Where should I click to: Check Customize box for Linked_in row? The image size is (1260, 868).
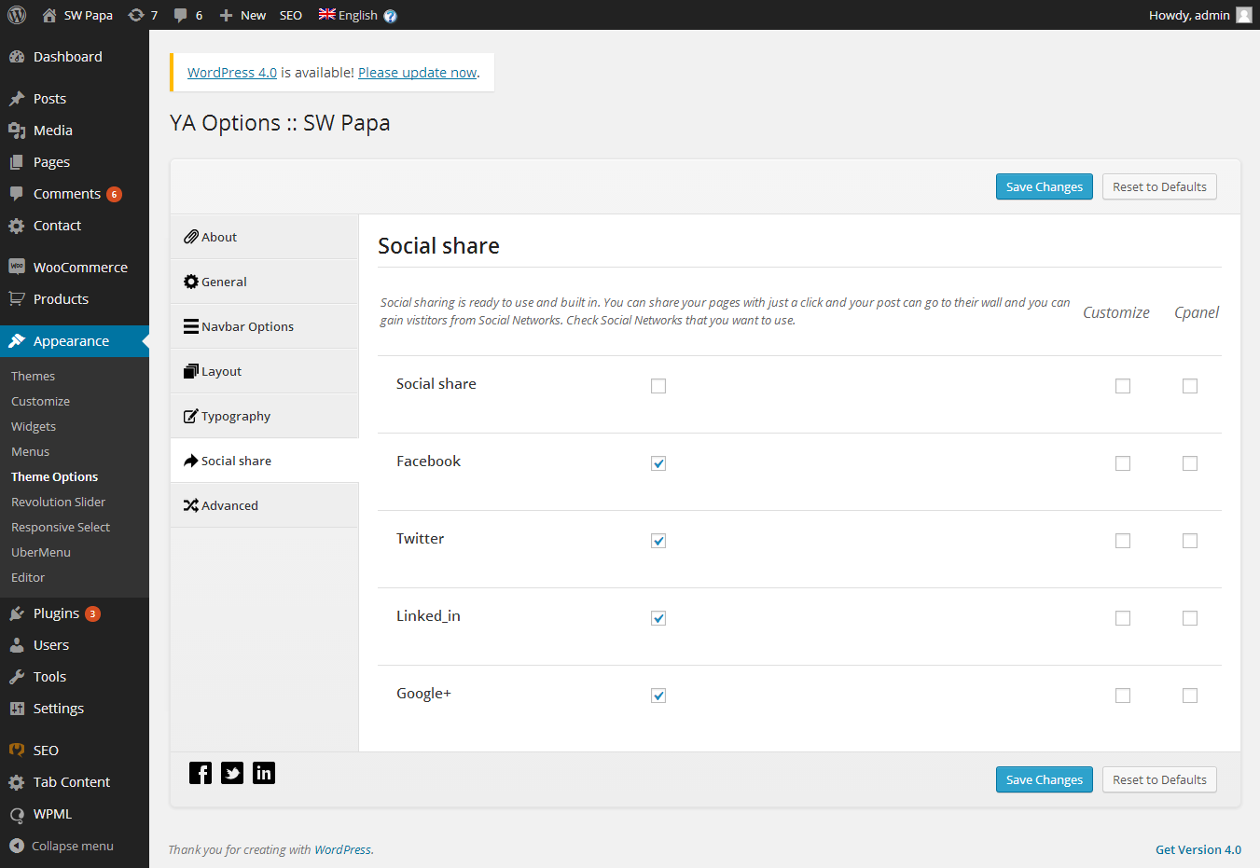[x=1123, y=618]
